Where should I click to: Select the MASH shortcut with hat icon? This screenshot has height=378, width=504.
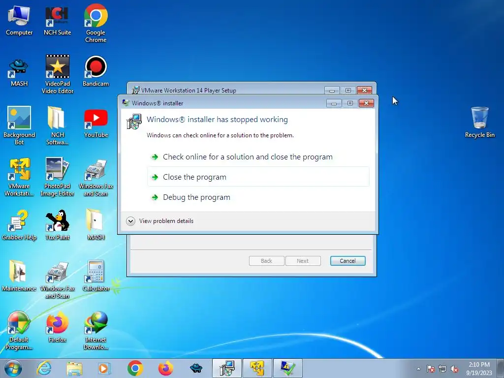19,72
